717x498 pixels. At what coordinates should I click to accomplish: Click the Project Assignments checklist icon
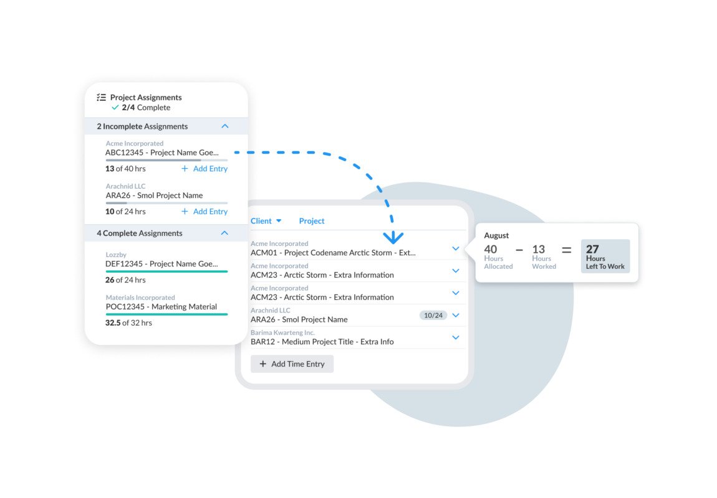pos(101,98)
